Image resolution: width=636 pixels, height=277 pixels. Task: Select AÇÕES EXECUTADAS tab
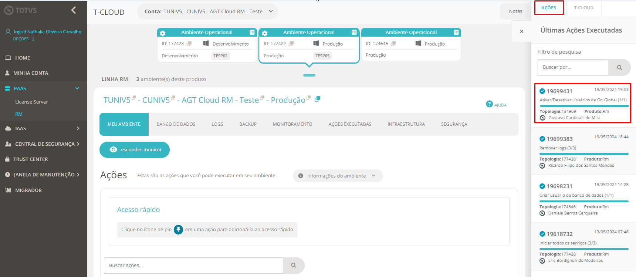coord(350,124)
